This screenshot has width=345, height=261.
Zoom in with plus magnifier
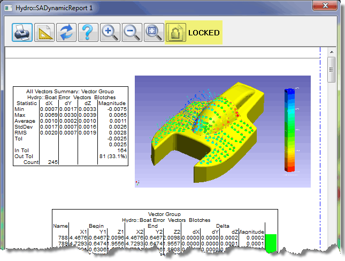click(x=110, y=32)
